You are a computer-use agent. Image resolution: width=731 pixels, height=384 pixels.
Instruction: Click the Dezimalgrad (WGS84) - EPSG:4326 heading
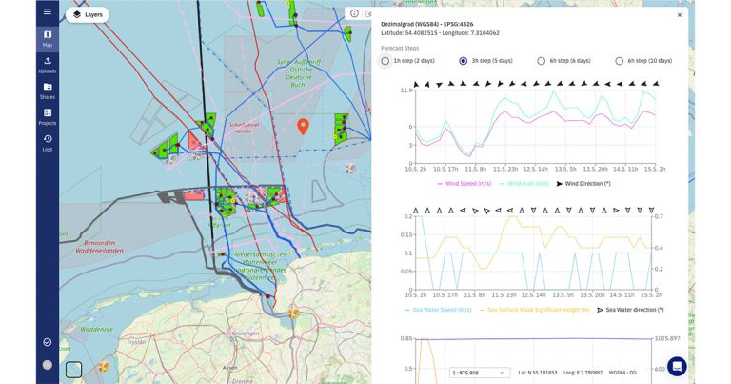(427, 24)
